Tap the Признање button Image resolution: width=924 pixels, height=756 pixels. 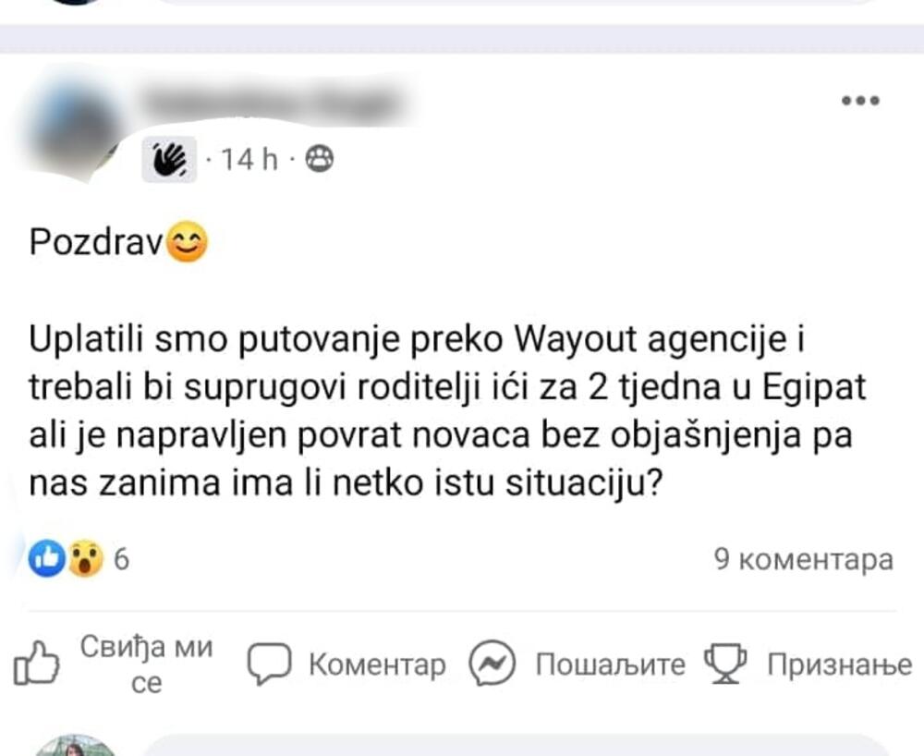(839, 665)
